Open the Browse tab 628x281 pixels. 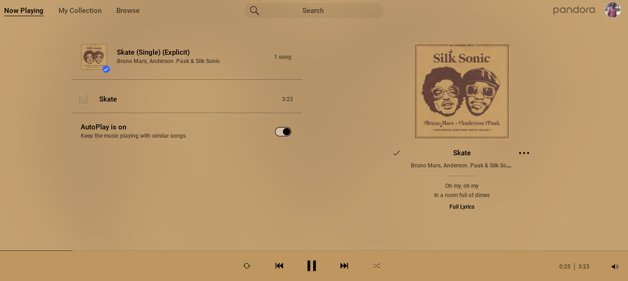[x=128, y=11]
